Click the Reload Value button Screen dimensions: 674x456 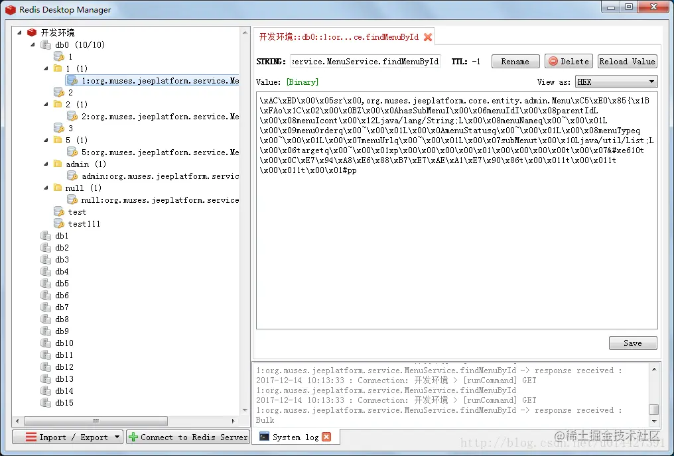pyautogui.click(x=627, y=62)
